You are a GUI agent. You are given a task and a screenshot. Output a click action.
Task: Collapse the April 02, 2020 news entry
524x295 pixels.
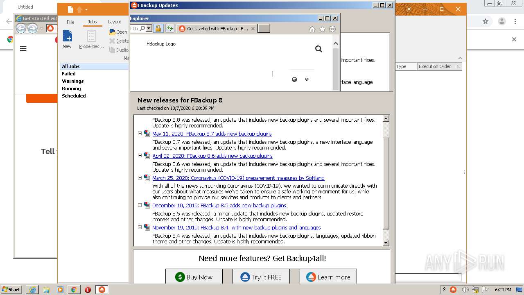140,156
